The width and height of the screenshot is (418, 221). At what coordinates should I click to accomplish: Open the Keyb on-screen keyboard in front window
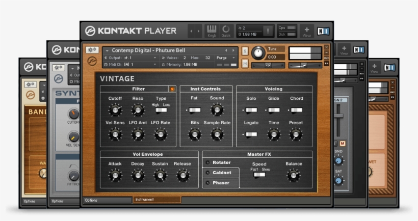[x=212, y=31]
